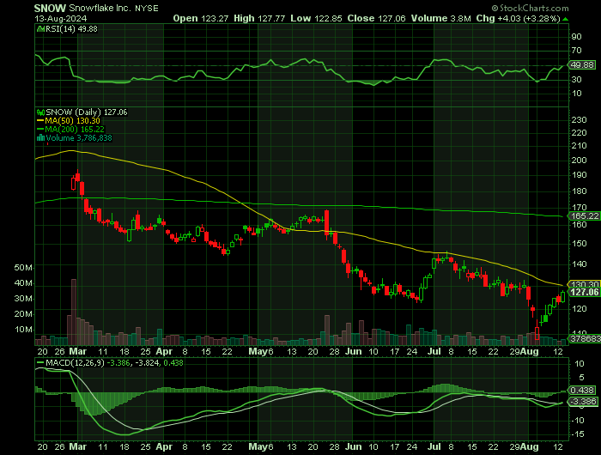The width and height of the screenshot is (601, 455).
Task: Click the Chg +4.03 (+3.28%) value
Action: click(x=519, y=18)
